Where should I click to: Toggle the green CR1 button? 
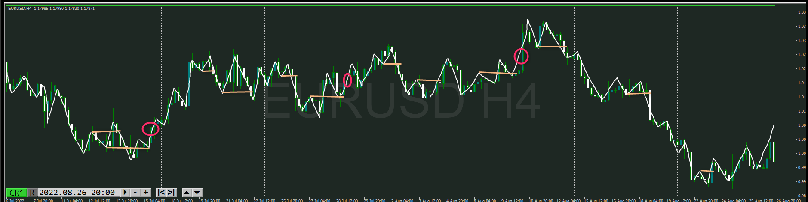(16, 193)
